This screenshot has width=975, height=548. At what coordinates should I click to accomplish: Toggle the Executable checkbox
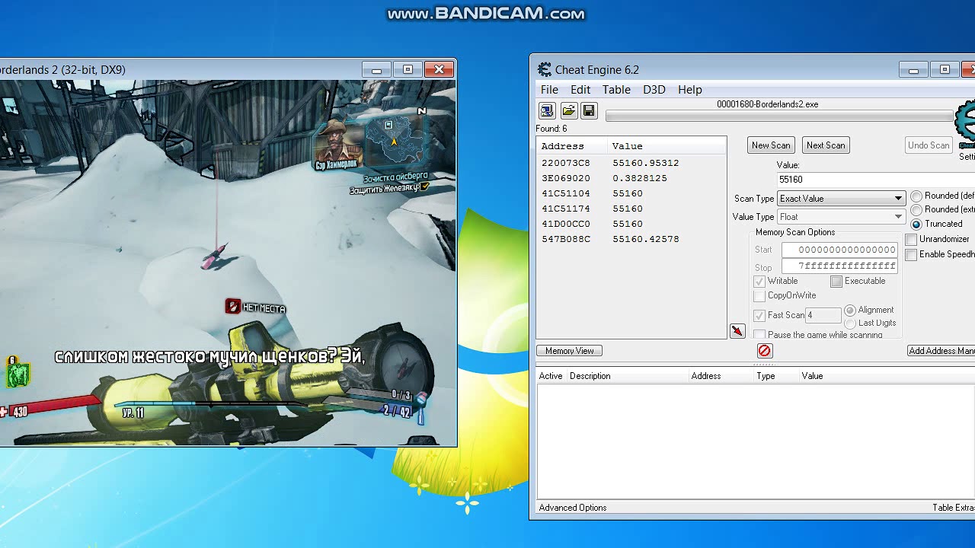click(x=836, y=282)
